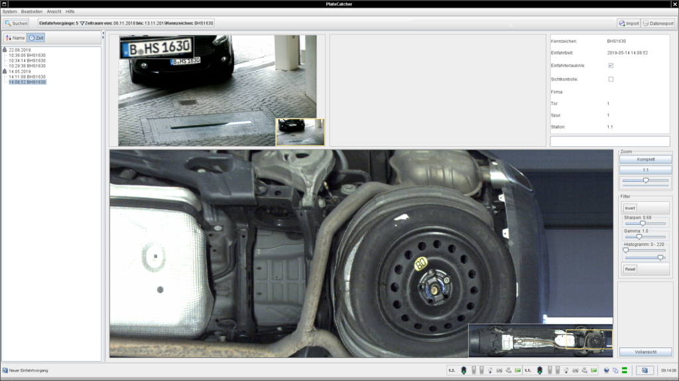Image resolution: width=679 pixels, height=381 pixels.
Task: Click the Sharpen slider handle
Action: (x=643, y=224)
